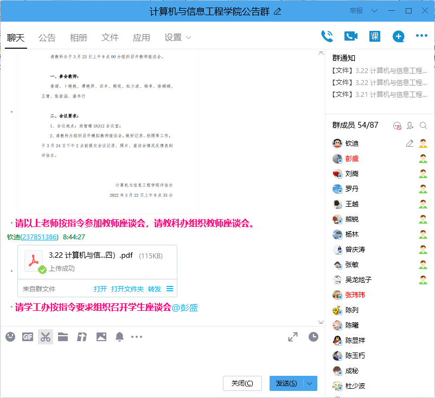
Task: Start a video call
Action: [x=350, y=36]
